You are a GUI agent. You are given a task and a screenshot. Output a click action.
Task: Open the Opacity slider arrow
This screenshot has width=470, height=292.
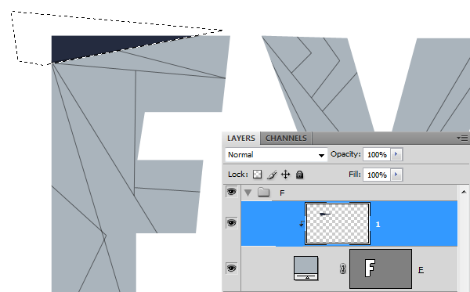click(396, 154)
